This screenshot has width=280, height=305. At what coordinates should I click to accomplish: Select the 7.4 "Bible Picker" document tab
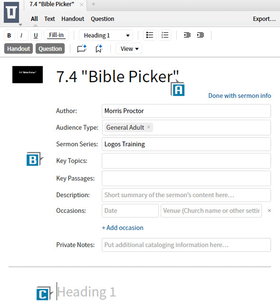pyautogui.click(x=52, y=4)
